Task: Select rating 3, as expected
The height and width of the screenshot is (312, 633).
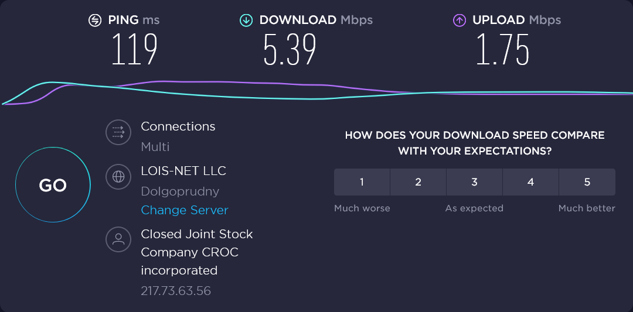Action: click(475, 182)
